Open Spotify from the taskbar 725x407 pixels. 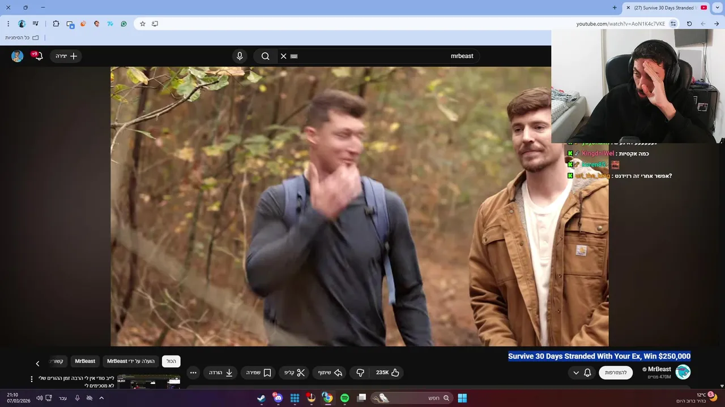coord(344,398)
